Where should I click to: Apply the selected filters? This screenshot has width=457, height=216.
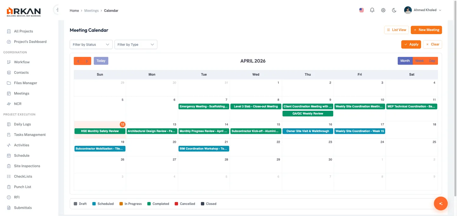coord(411,44)
